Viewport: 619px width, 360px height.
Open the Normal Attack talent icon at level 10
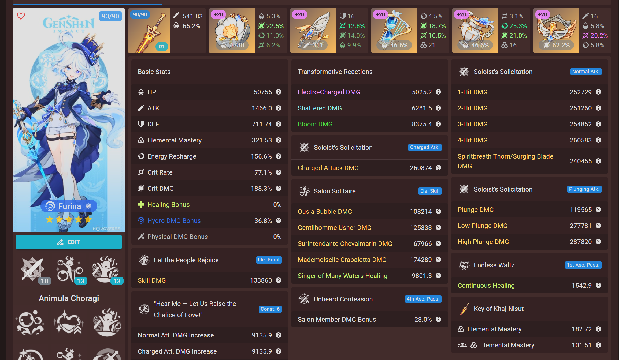point(33,270)
